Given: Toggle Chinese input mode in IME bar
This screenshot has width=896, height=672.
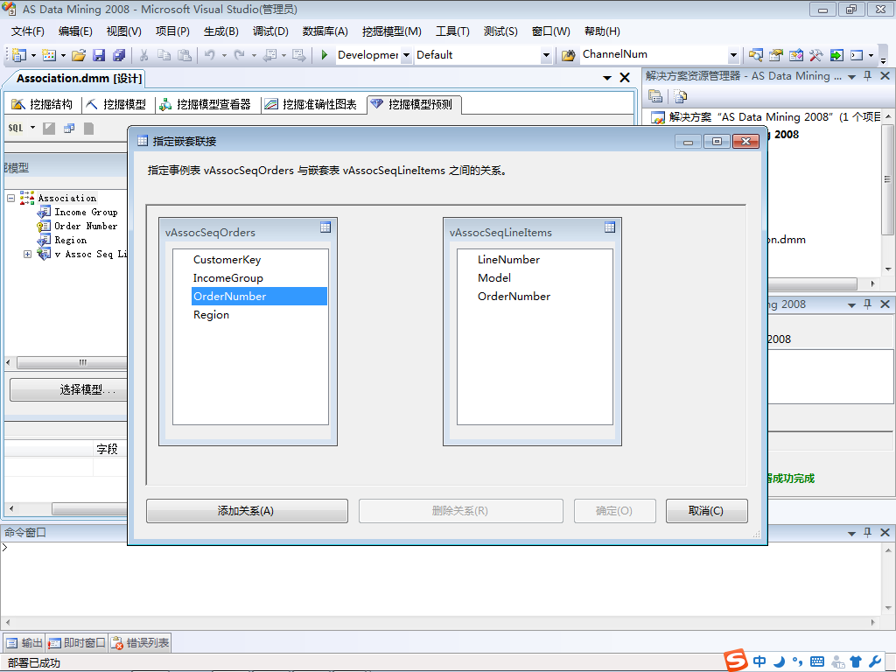Looking at the screenshot, I should click(x=759, y=661).
